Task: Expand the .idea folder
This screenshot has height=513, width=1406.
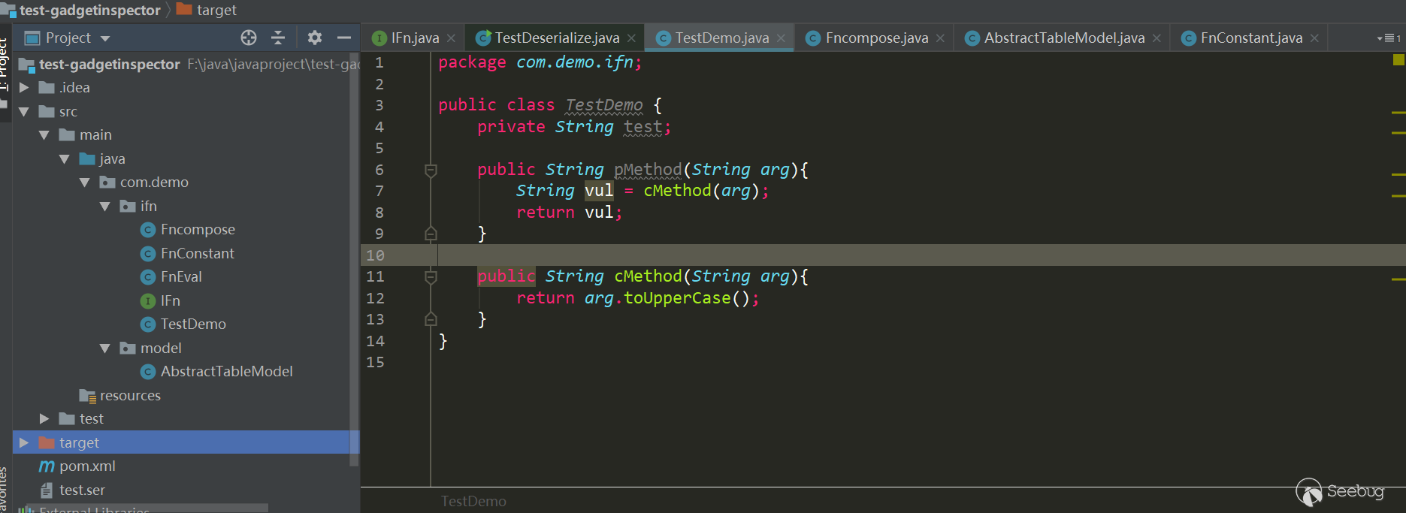Action: click(x=24, y=88)
